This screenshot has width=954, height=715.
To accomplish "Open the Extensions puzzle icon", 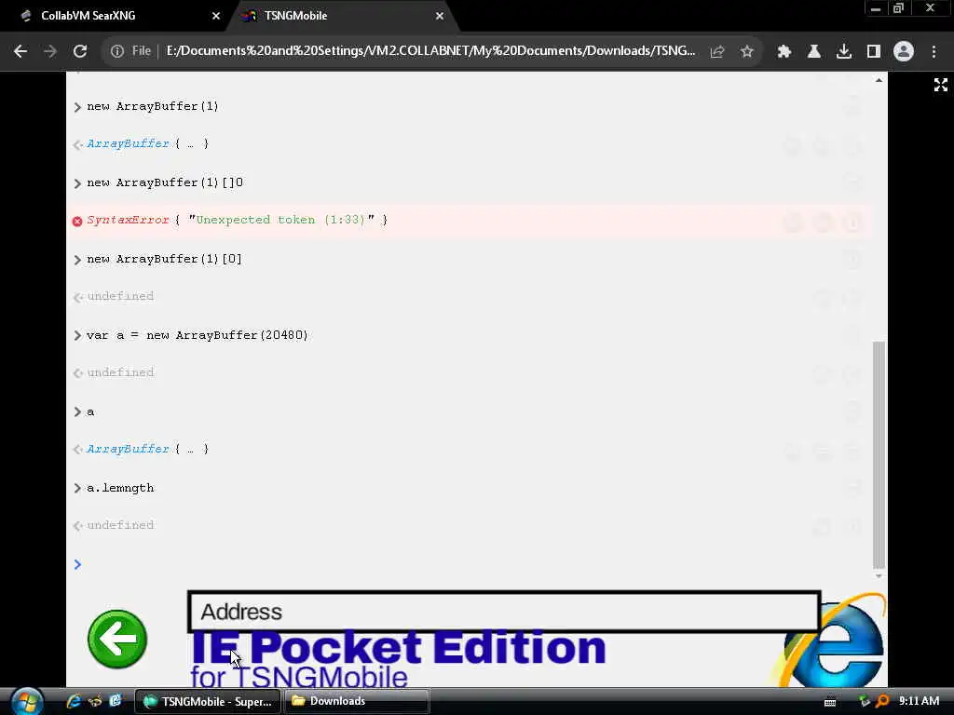I will [x=784, y=52].
